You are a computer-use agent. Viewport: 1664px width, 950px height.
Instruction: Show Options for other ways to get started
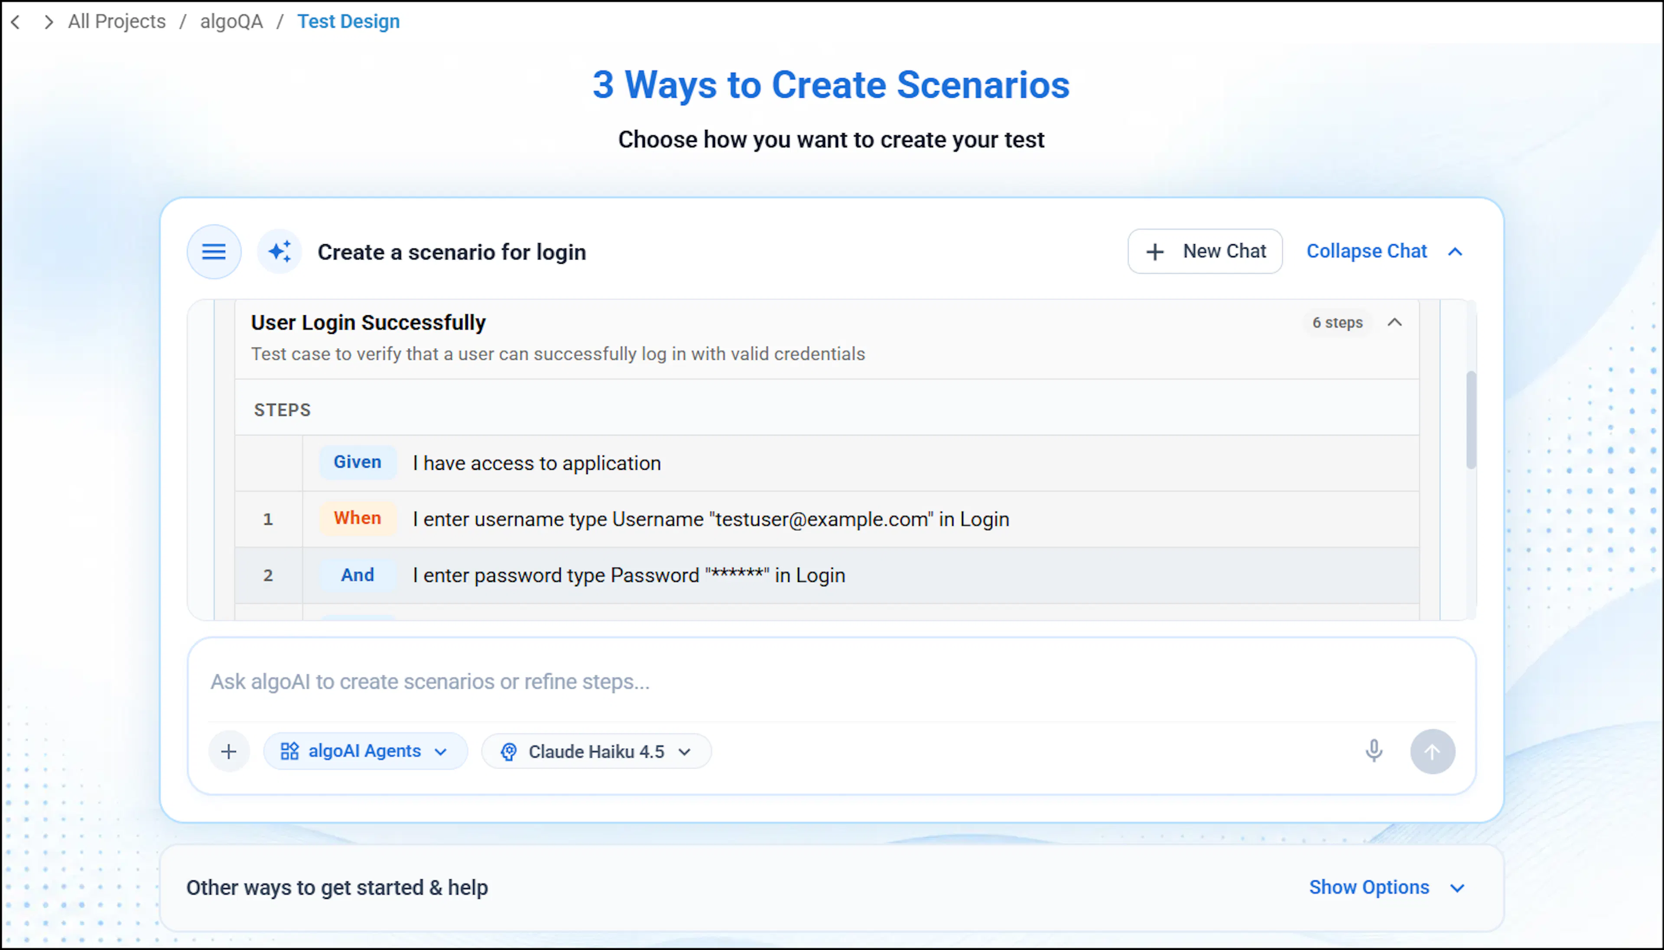coord(1387,887)
